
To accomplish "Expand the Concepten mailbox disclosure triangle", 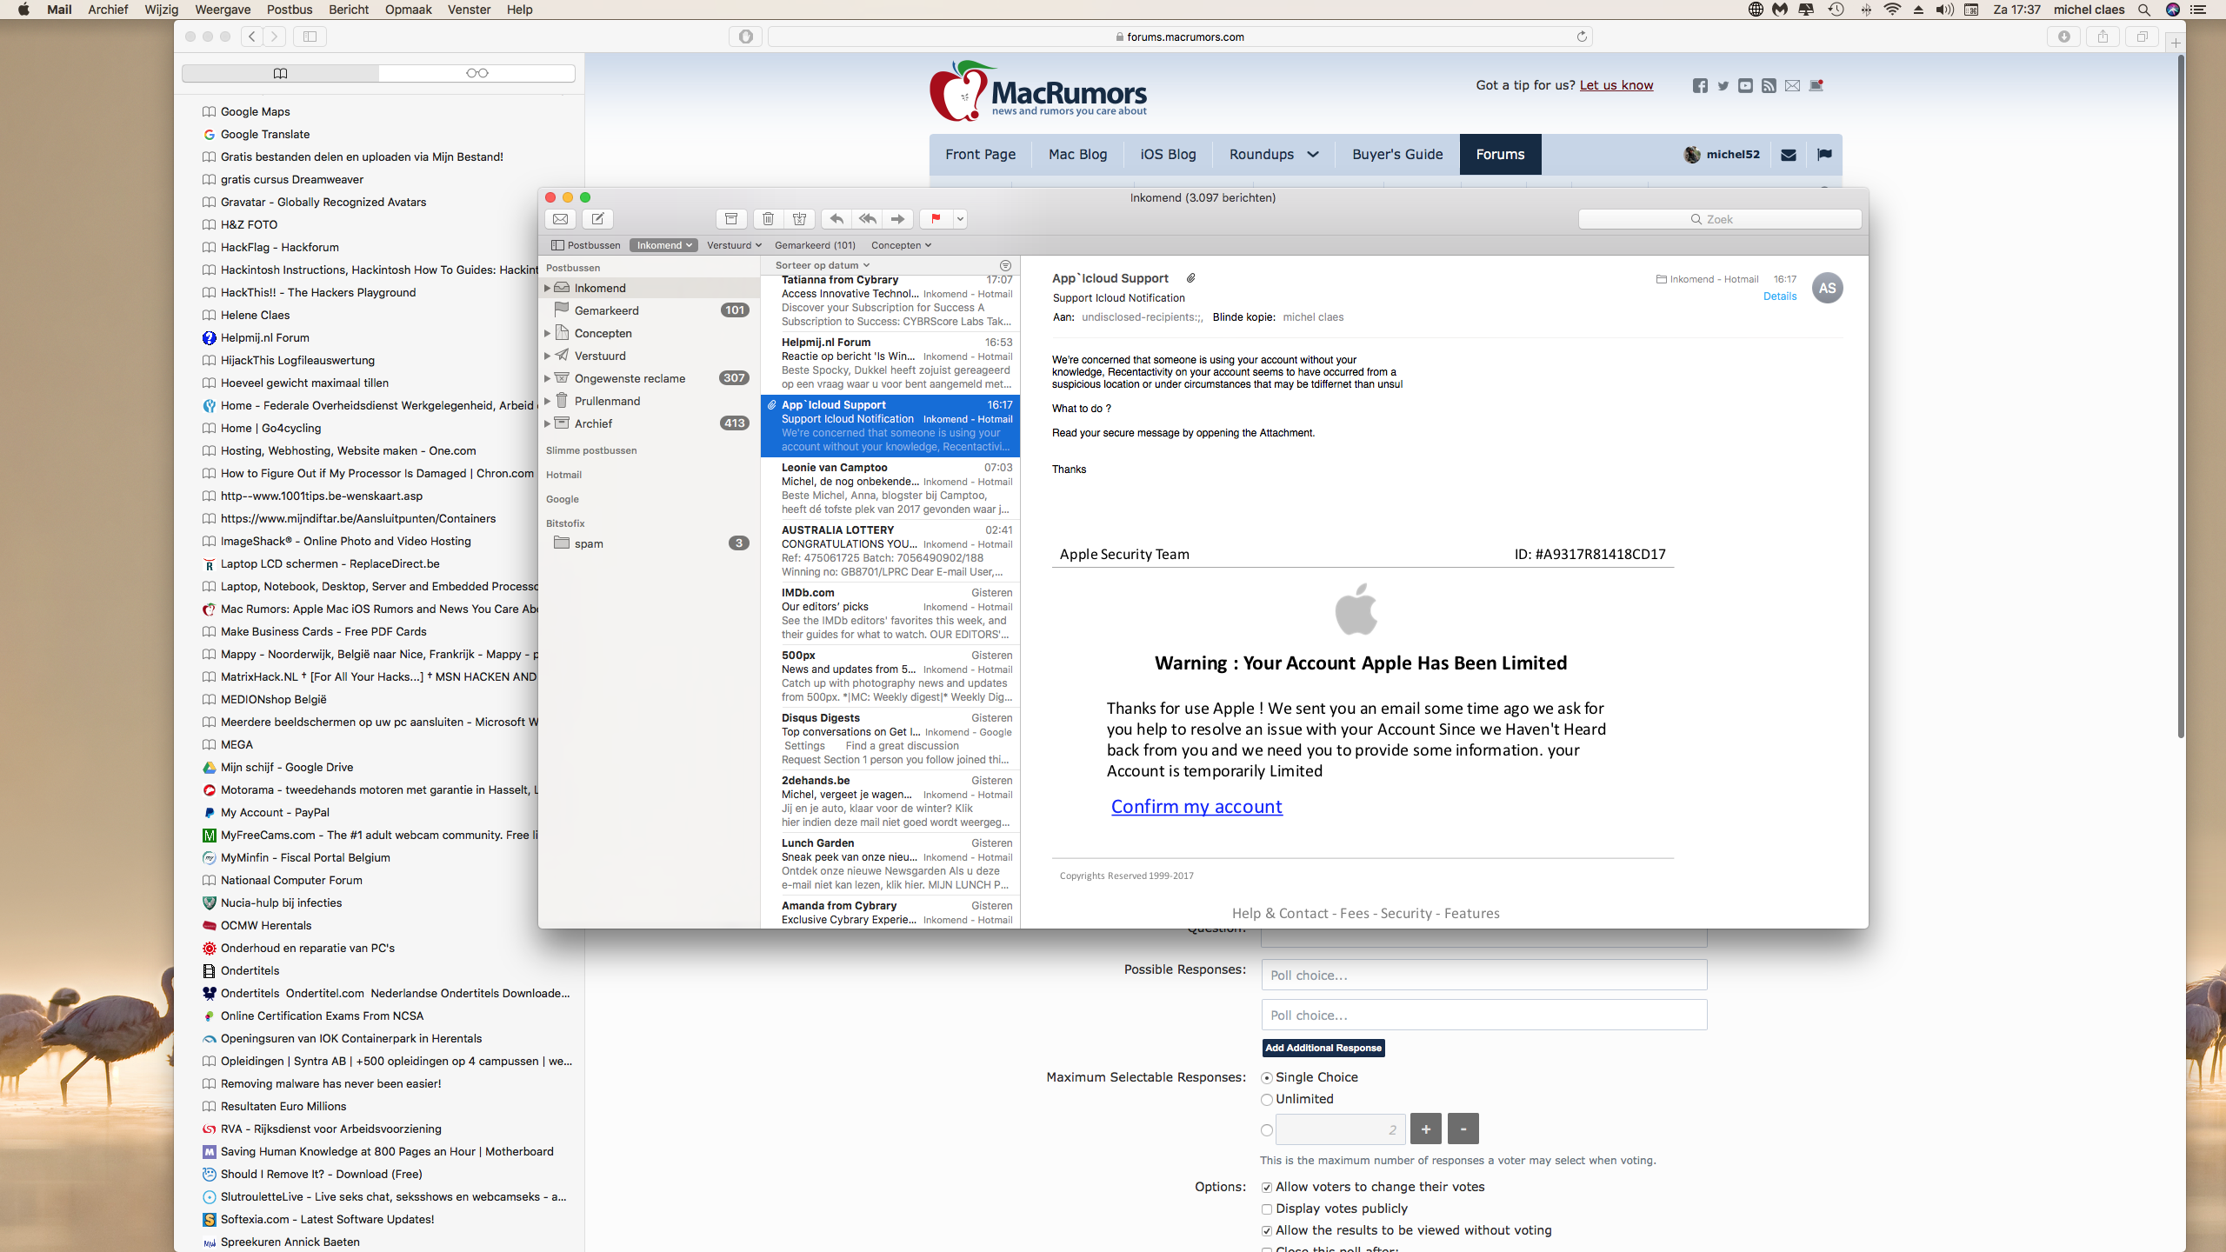I will [547, 333].
